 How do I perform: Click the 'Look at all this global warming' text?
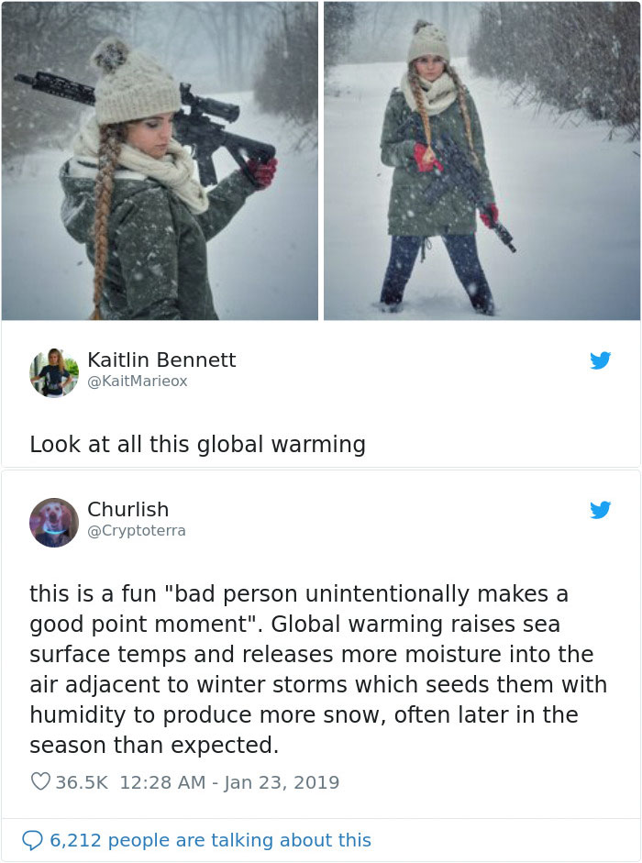click(198, 444)
